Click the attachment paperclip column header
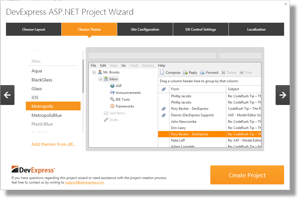The height and width of the screenshot is (200, 300). (164, 89)
